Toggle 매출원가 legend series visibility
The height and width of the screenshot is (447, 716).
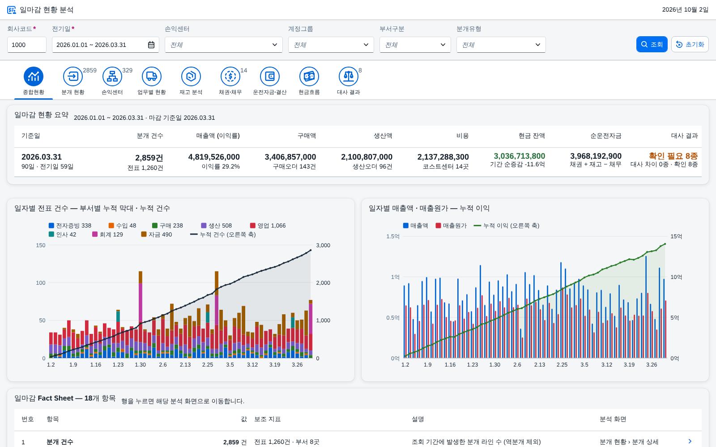451,226
